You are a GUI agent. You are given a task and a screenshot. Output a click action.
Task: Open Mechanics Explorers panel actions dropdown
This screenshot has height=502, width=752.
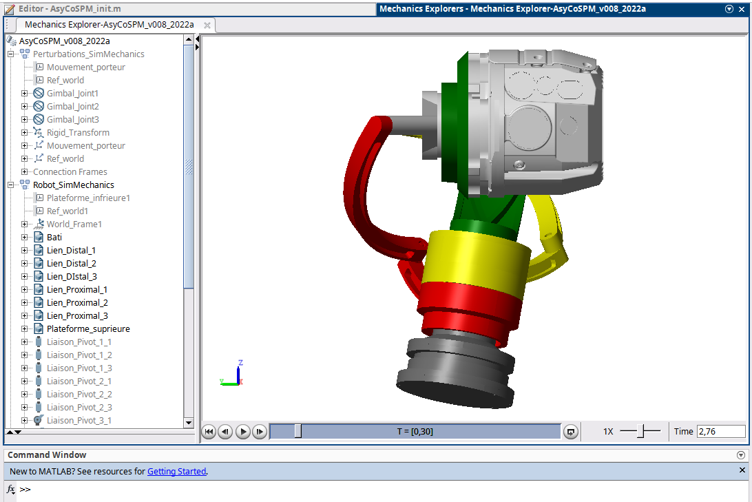tap(729, 9)
